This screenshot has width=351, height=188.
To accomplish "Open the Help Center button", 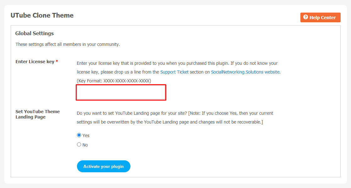I will (x=320, y=18).
